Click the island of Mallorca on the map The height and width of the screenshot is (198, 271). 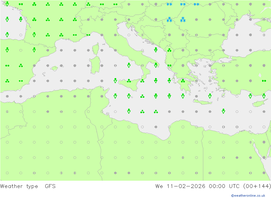click(54, 68)
